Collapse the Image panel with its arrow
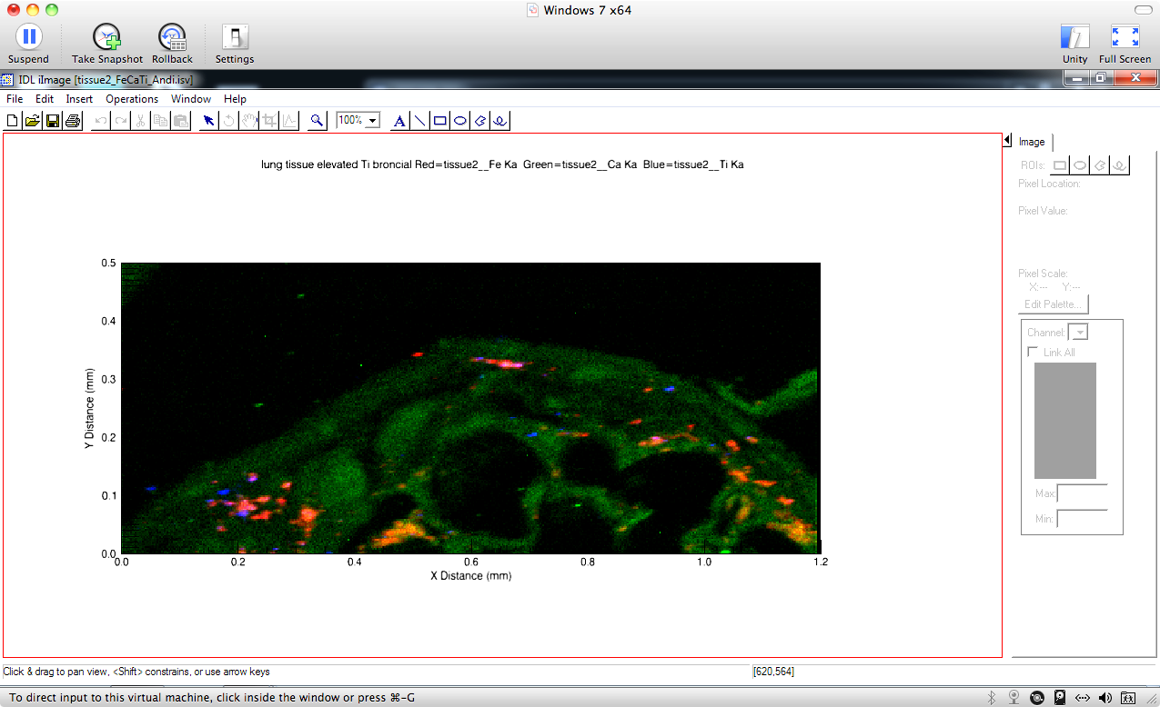Image resolution: width=1160 pixels, height=707 pixels. tap(1008, 139)
